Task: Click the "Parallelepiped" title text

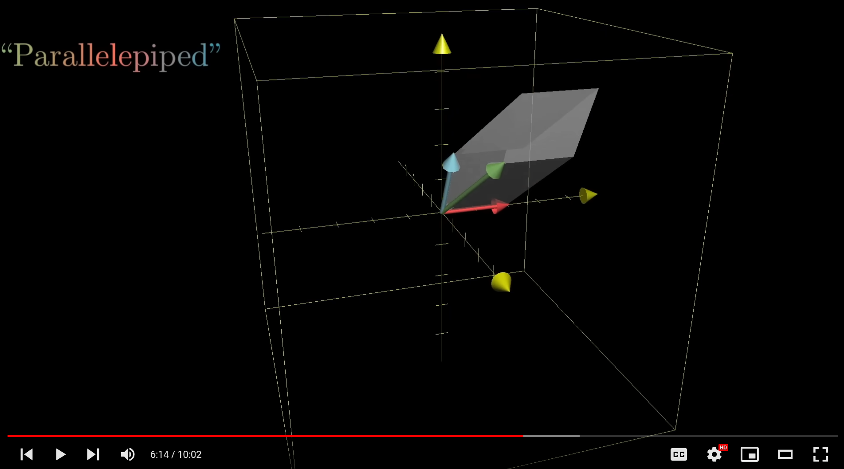Action: pyautogui.click(x=111, y=56)
